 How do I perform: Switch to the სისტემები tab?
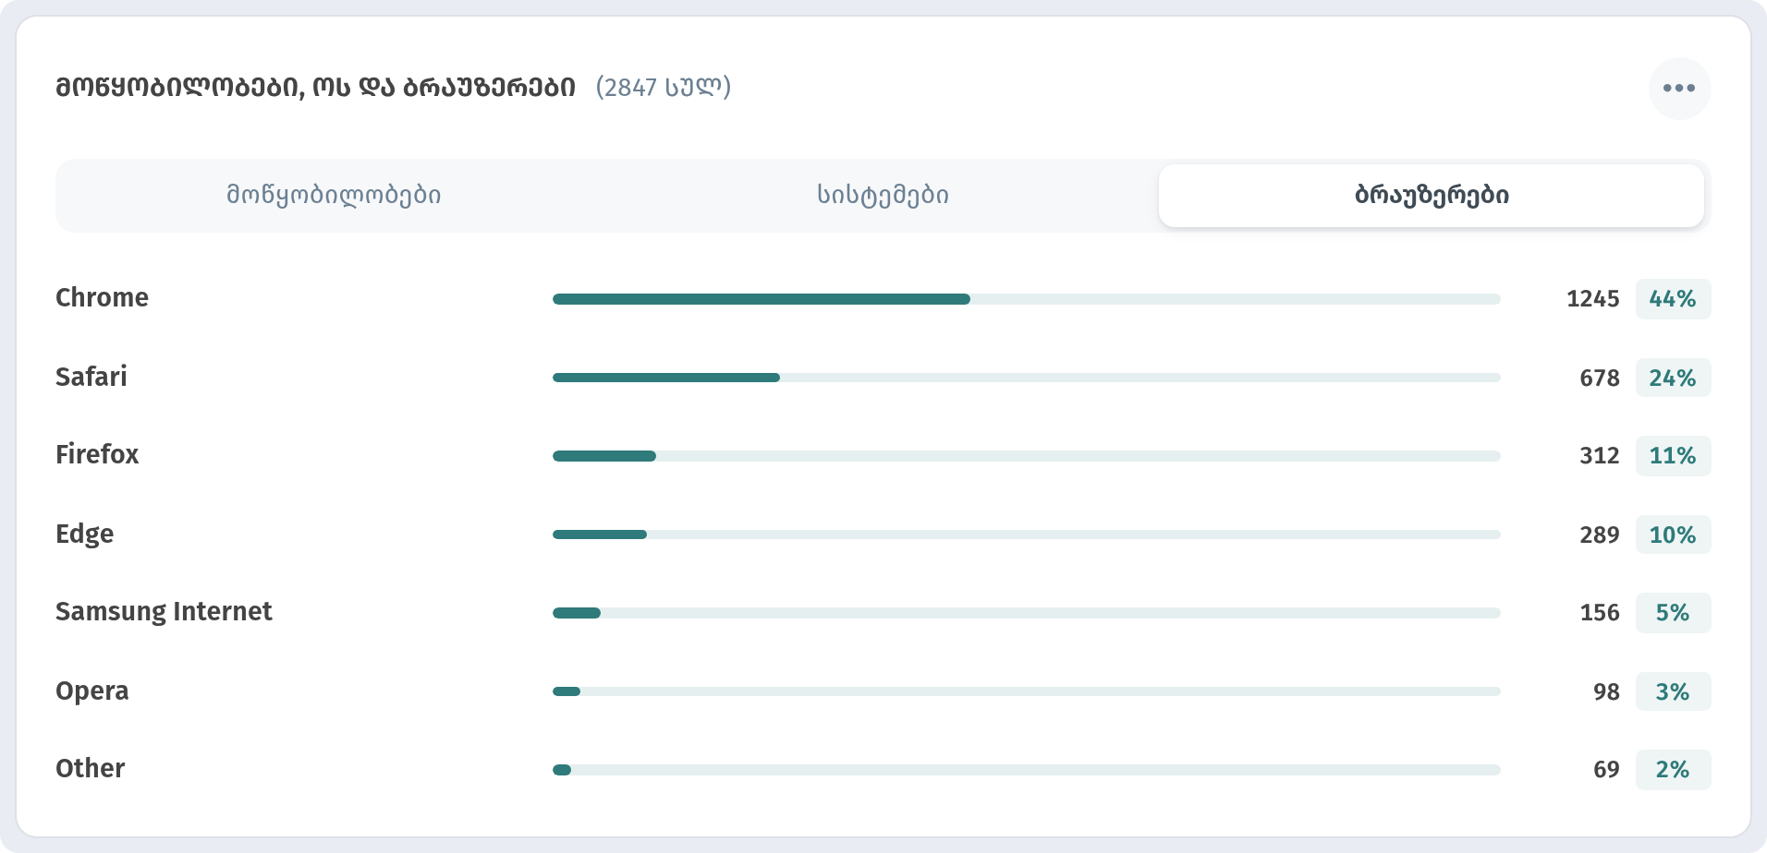tap(883, 196)
